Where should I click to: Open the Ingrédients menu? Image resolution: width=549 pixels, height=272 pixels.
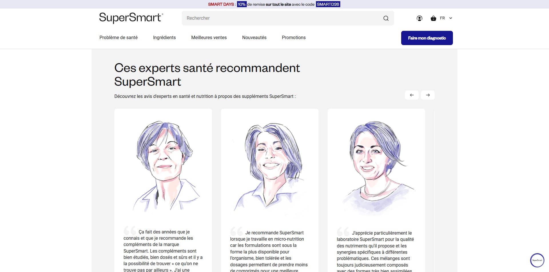(164, 37)
